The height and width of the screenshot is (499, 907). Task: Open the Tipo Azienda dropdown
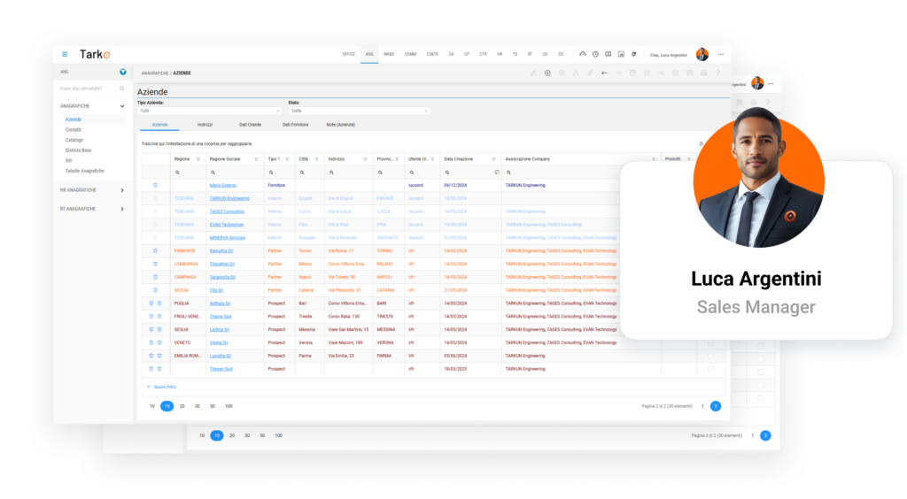coord(209,111)
